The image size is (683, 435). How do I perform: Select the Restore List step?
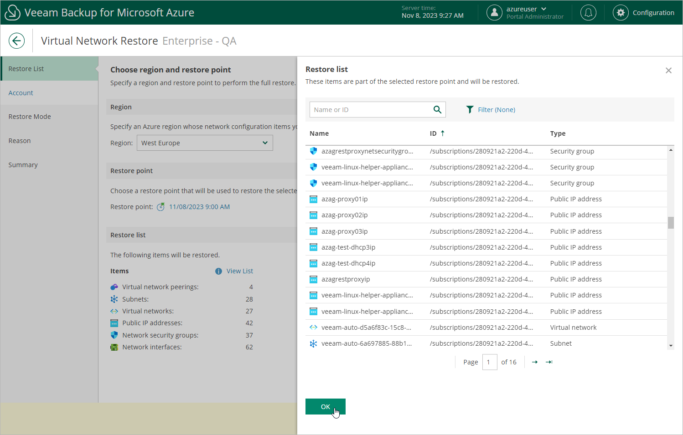pyautogui.click(x=49, y=69)
